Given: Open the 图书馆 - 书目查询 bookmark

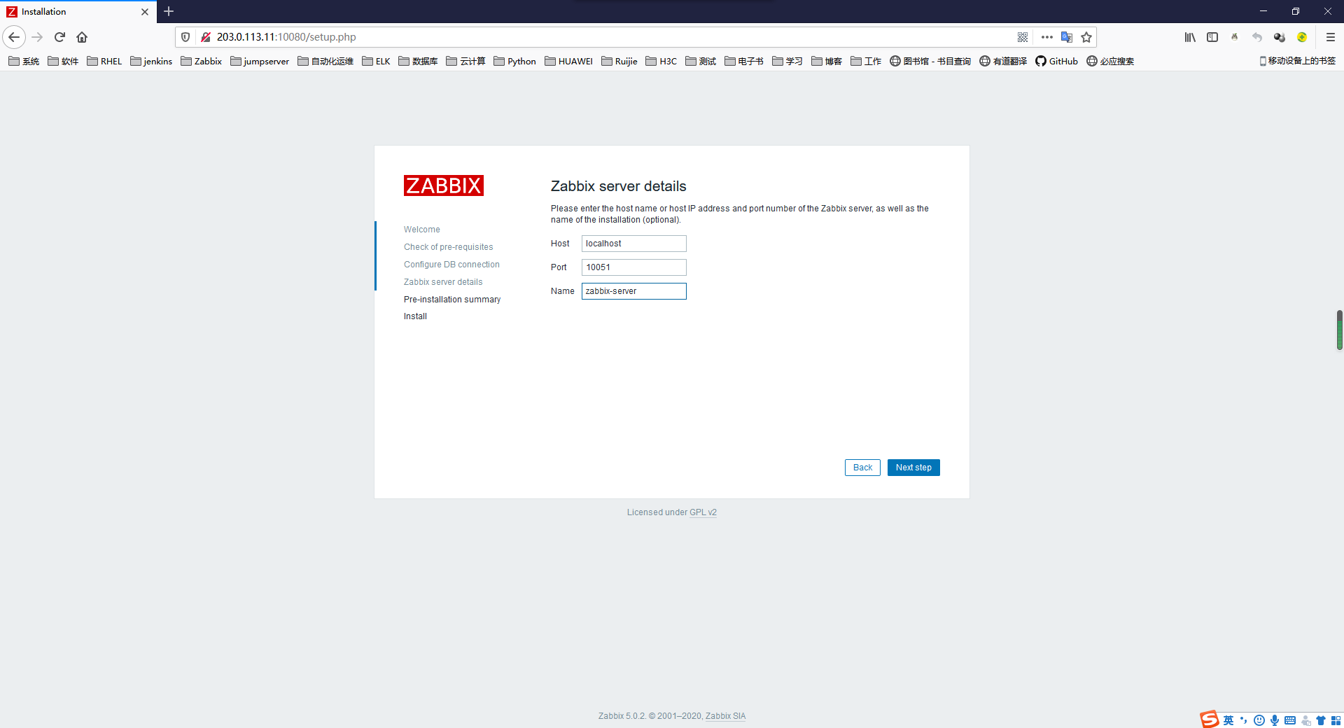Looking at the screenshot, I should tap(930, 61).
